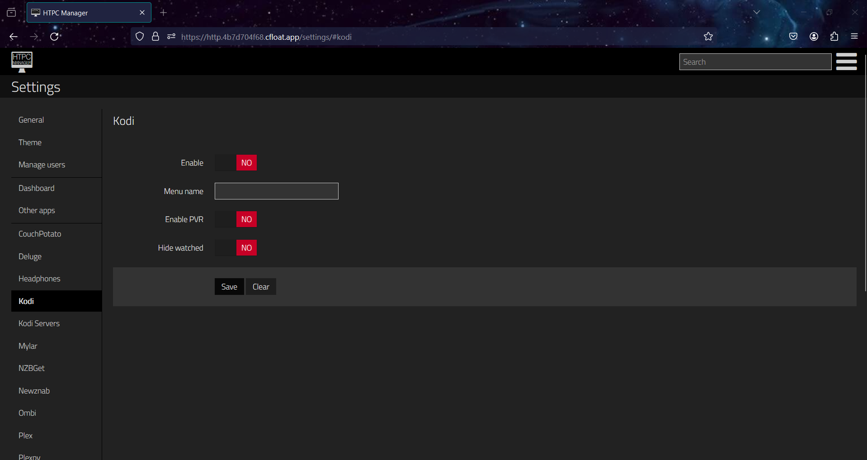
Task: Clear the Kodi settings form
Action: [x=261, y=287]
